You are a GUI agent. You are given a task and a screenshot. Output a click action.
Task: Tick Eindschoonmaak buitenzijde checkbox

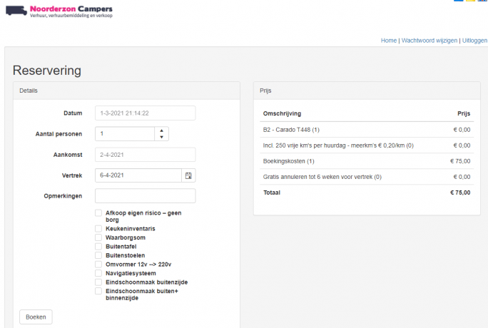click(98, 282)
